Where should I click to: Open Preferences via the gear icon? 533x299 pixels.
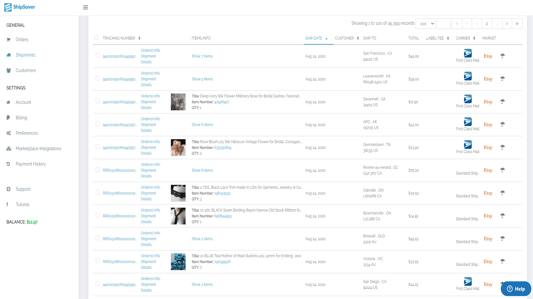8,133
